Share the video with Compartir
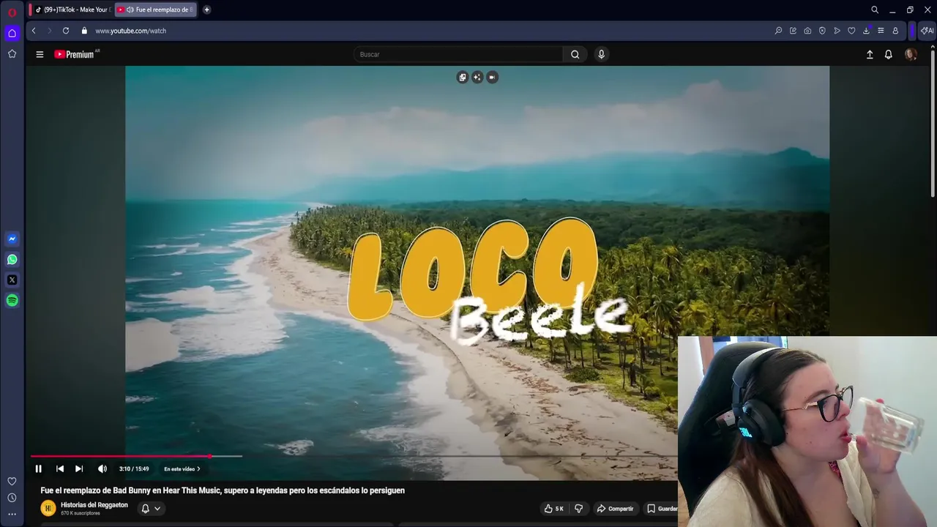937x527 pixels. point(615,509)
